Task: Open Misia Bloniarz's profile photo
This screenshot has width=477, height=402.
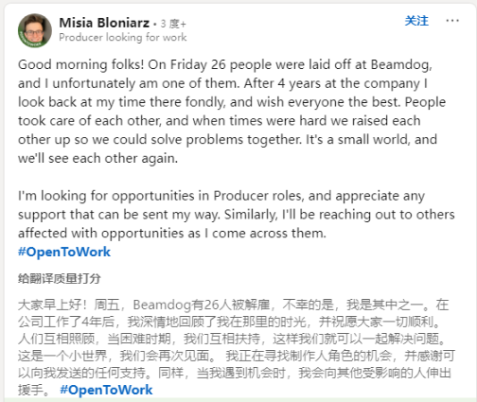Action: (35, 30)
